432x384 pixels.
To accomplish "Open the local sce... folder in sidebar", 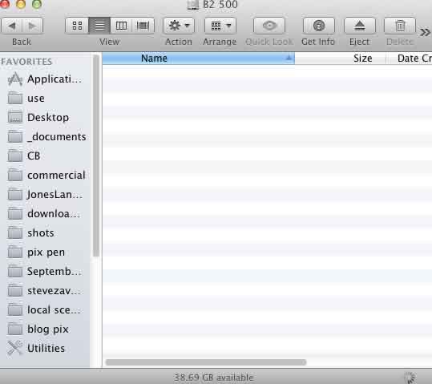I will [x=46, y=310].
